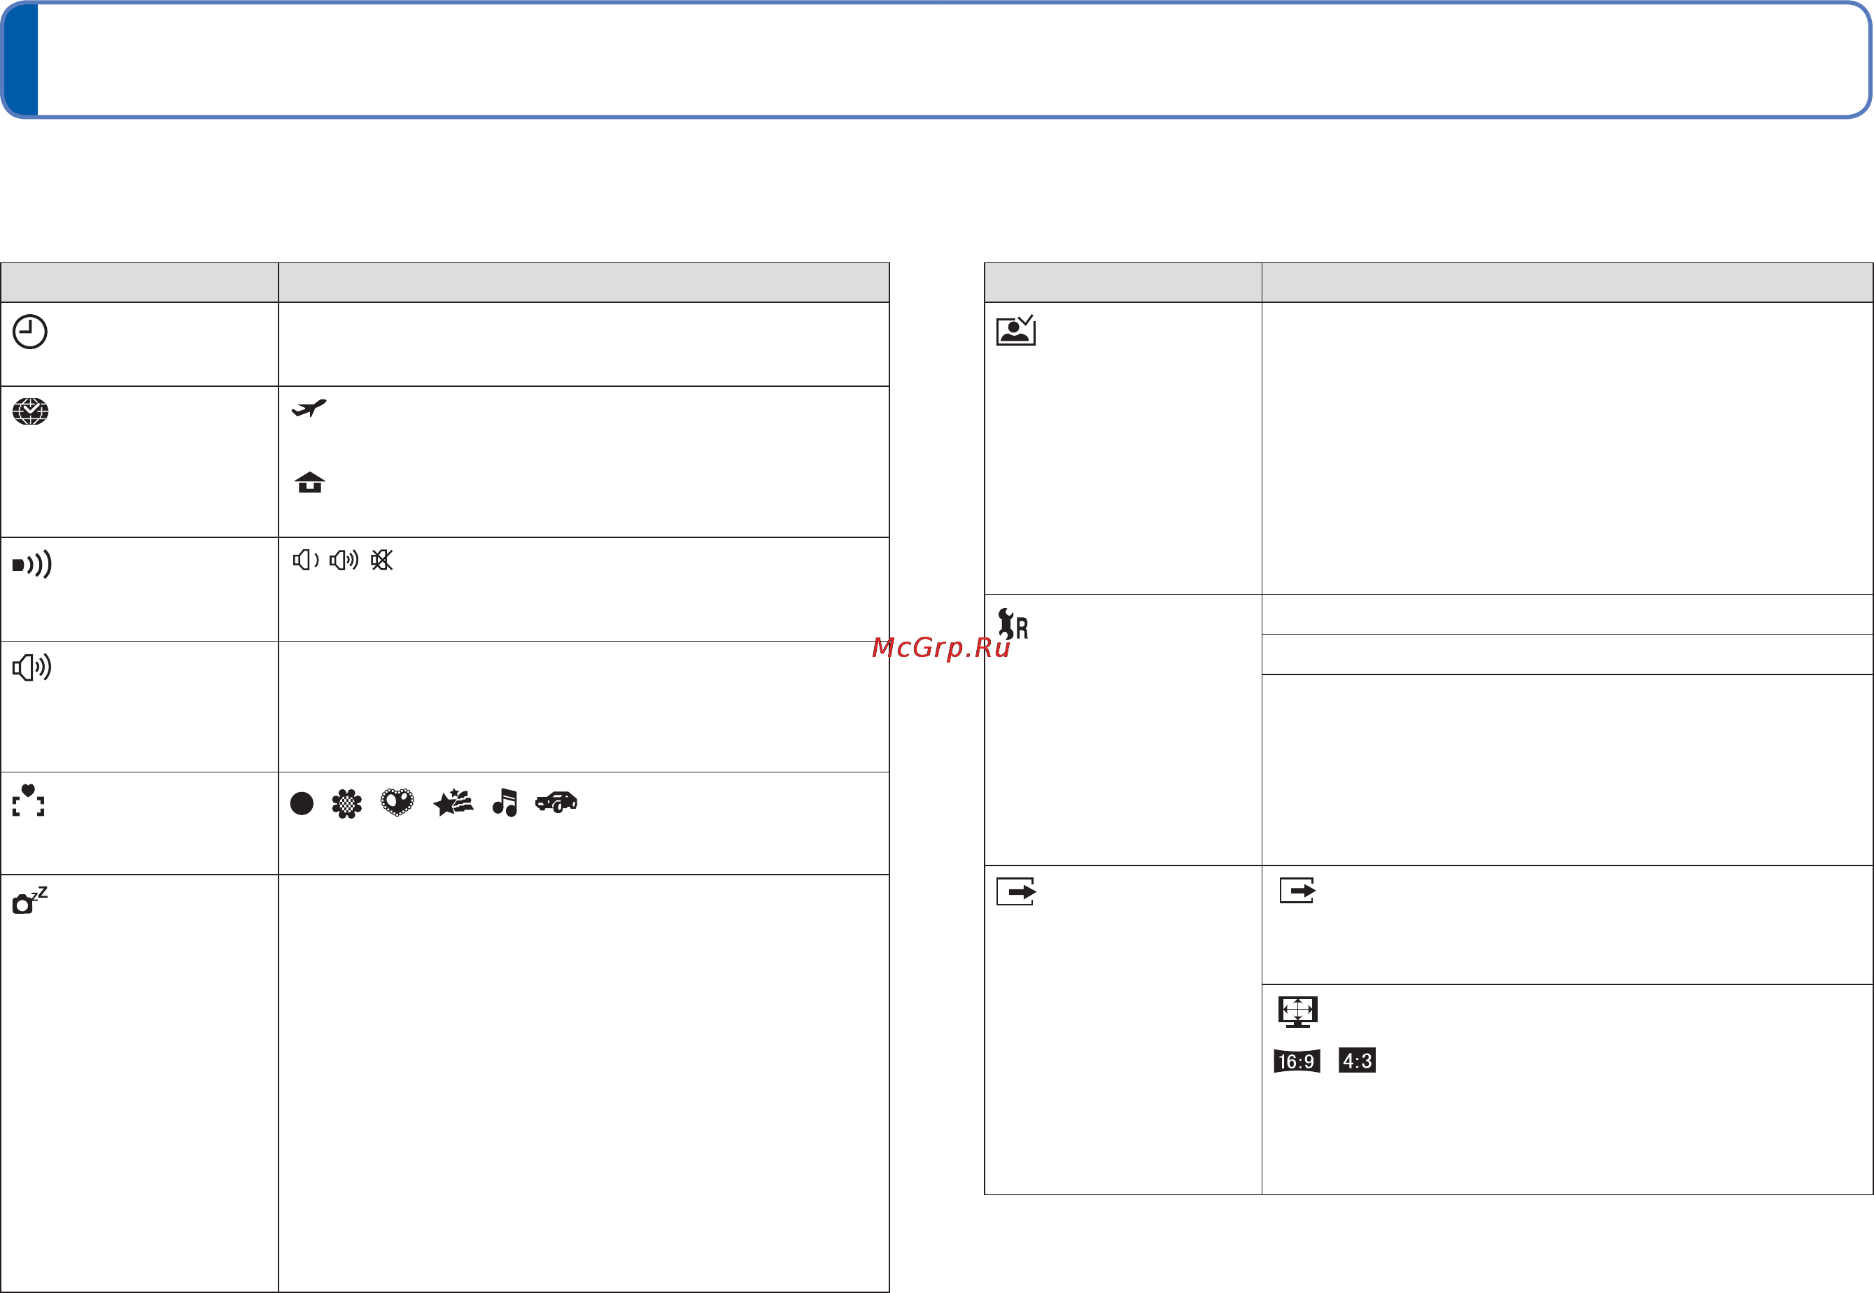Screen dimensions: 1874x1293
Task: Click the clock set icon
Action: (x=30, y=332)
